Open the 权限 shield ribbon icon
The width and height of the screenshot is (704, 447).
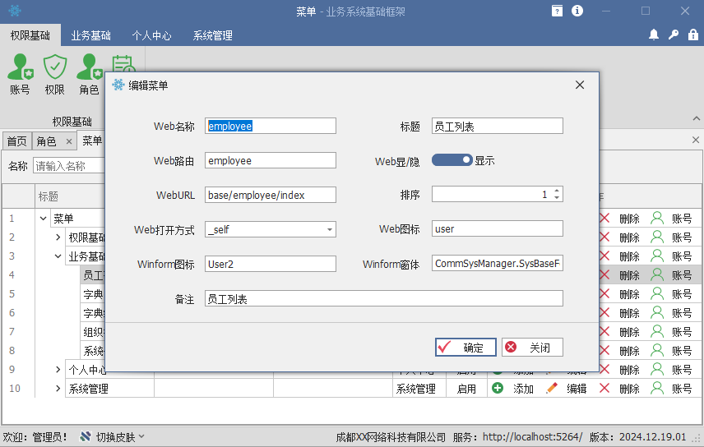(x=55, y=74)
